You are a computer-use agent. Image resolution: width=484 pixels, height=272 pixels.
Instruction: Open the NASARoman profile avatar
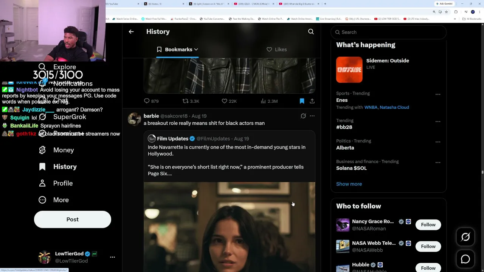pyautogui.click(x=343, y=225)
